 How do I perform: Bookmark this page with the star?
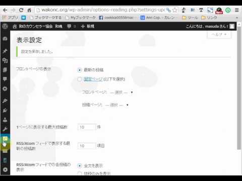click(x=175, y=10)
